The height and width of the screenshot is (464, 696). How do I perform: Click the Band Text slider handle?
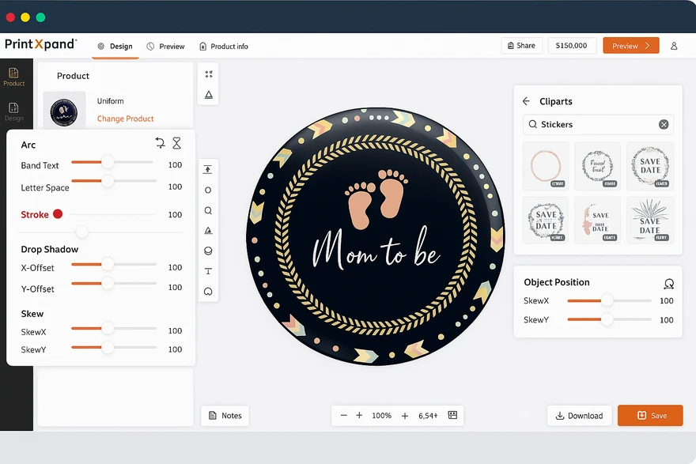pos(107,162)
